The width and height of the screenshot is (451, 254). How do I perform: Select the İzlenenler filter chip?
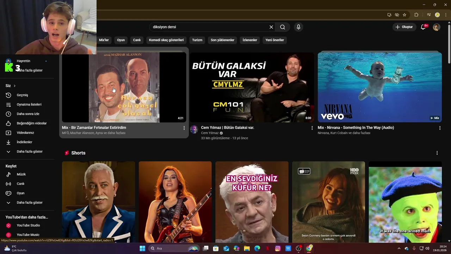click(x=250, y=40)
